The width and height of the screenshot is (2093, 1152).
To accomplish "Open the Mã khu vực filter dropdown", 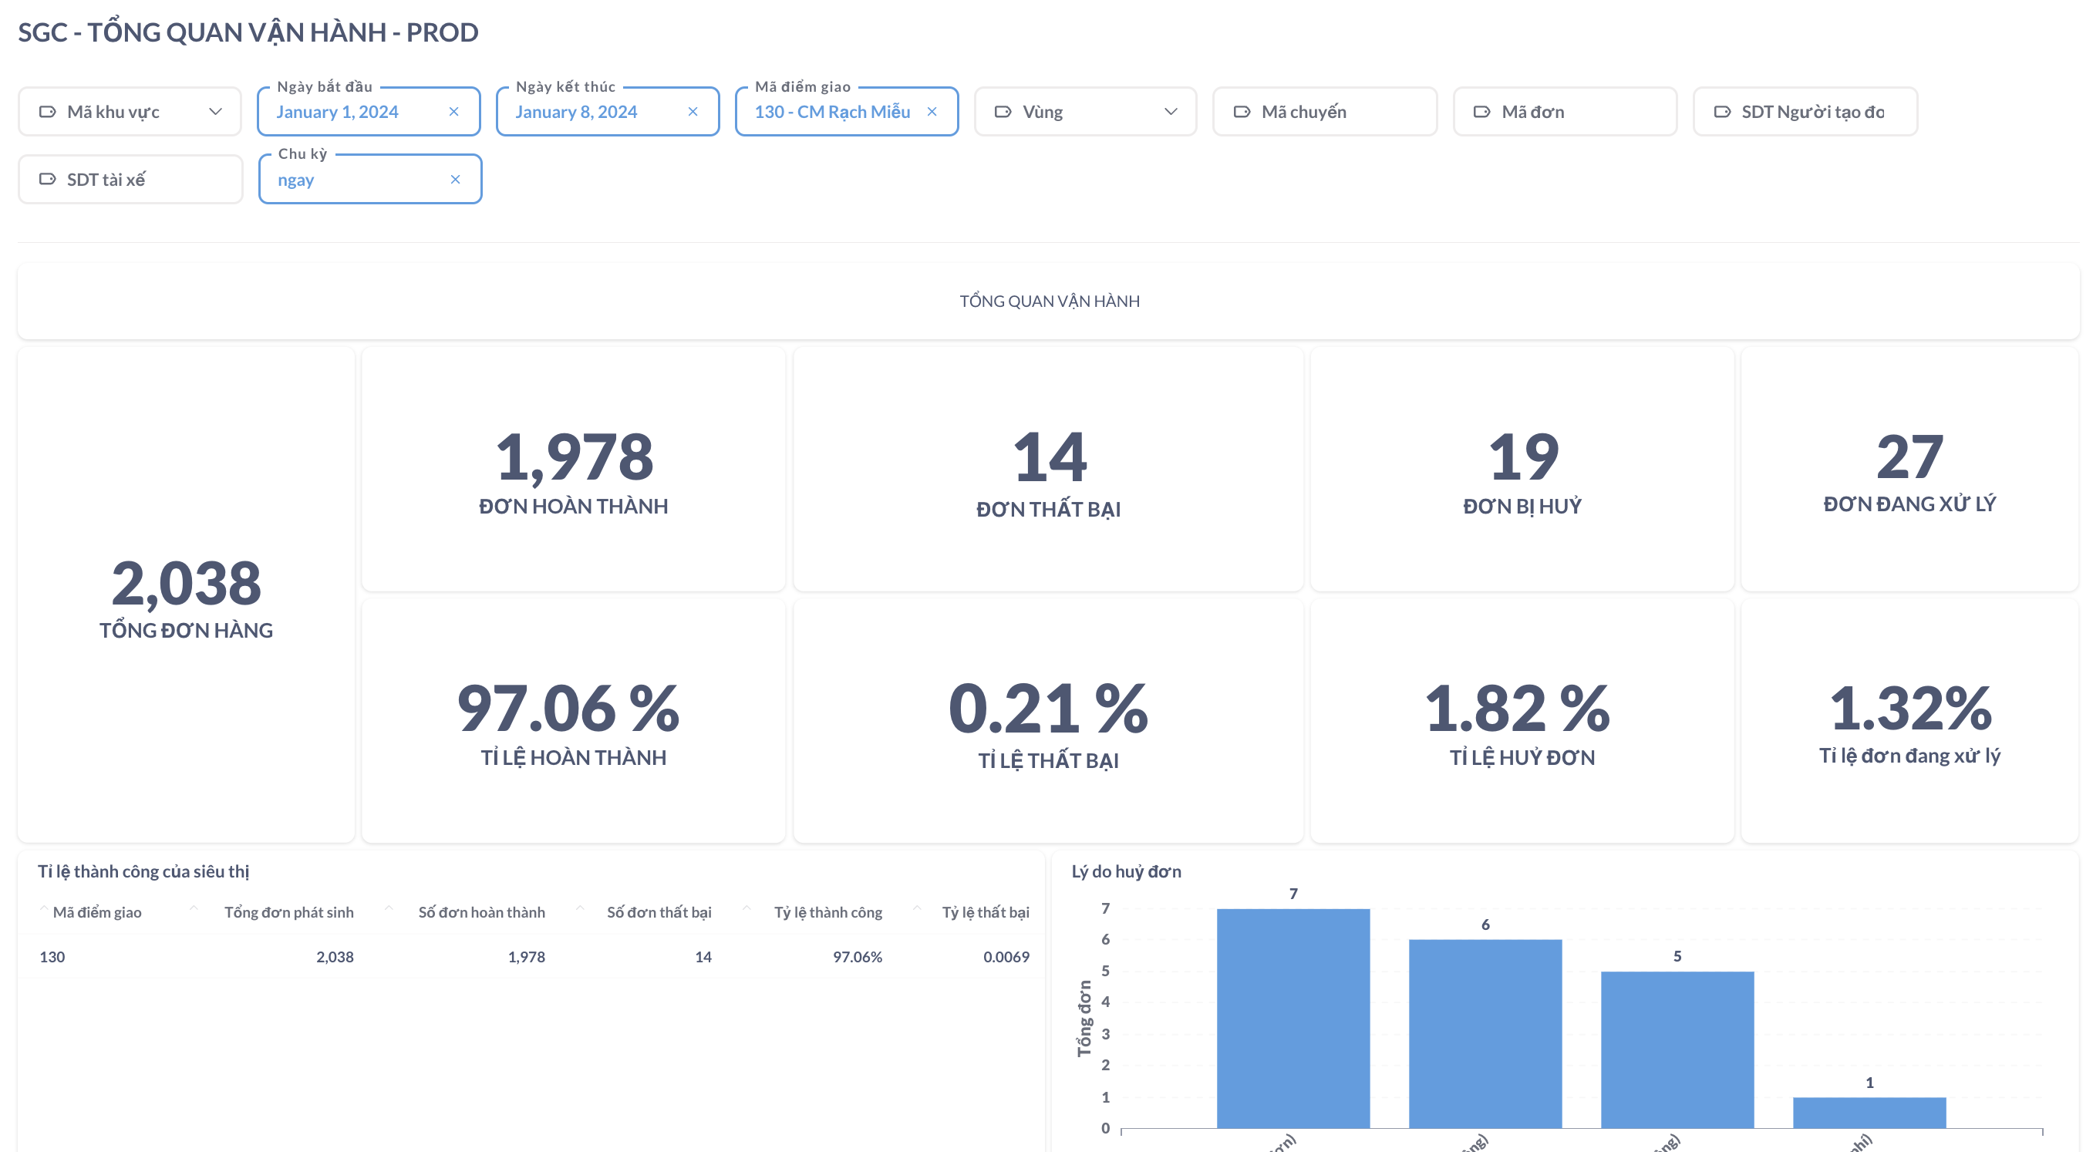I will 130,111.
